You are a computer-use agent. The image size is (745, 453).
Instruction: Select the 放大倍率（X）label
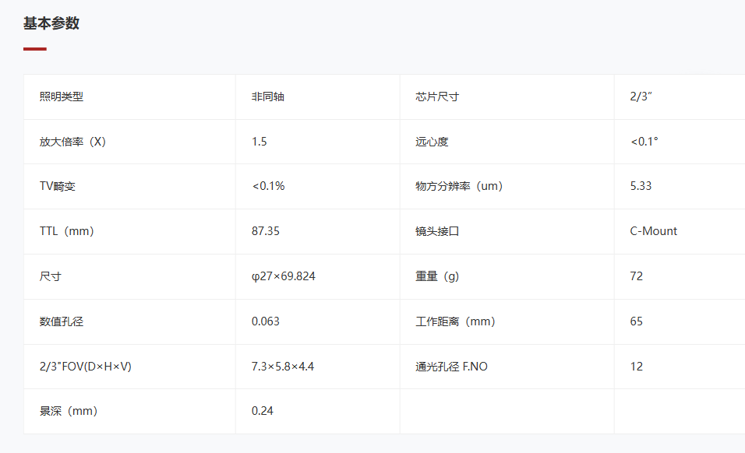point(72,142)
